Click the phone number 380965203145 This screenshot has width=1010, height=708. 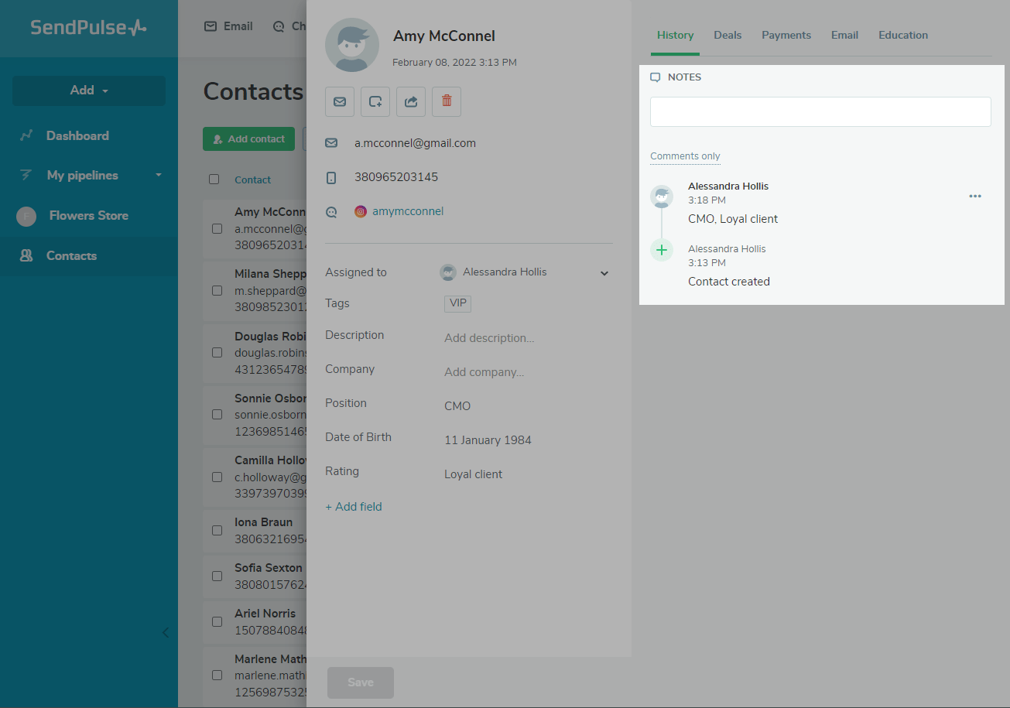pyautogui.click(x=396, y=177)
